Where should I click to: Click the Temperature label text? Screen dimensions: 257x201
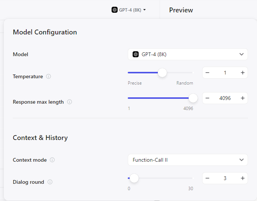pos(28,76)
